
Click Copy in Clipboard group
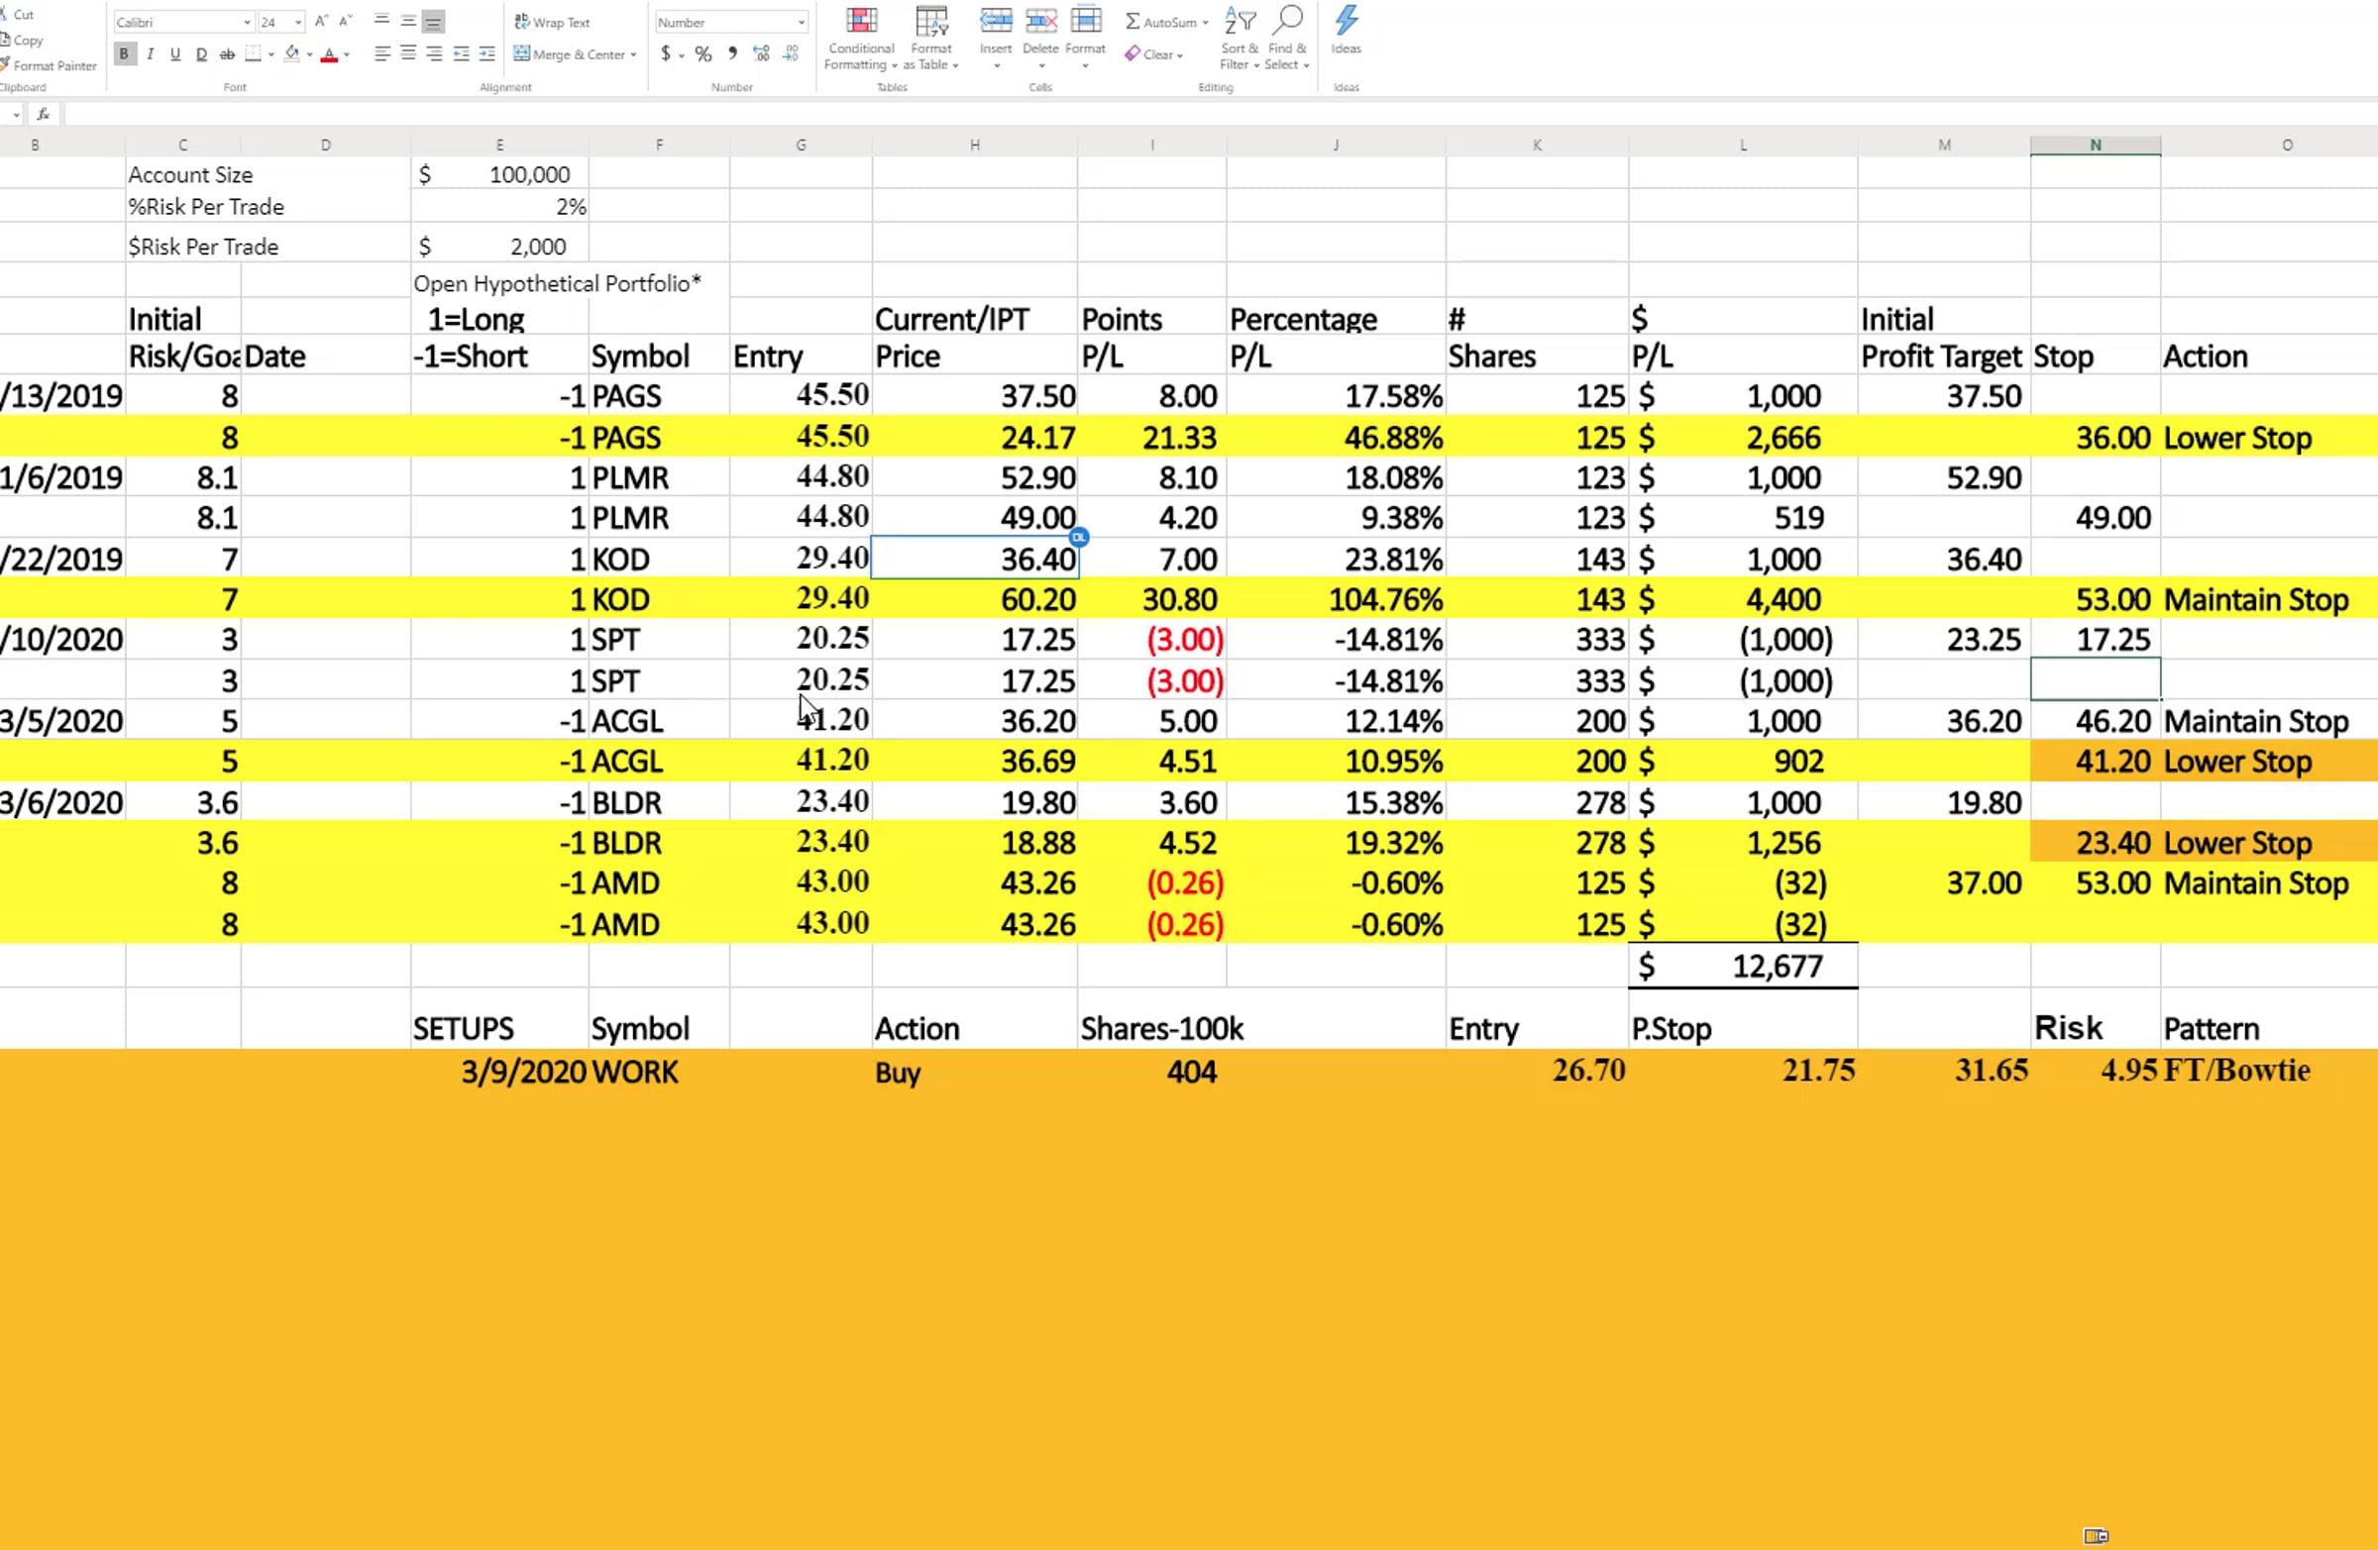click(x=23, y=40)
